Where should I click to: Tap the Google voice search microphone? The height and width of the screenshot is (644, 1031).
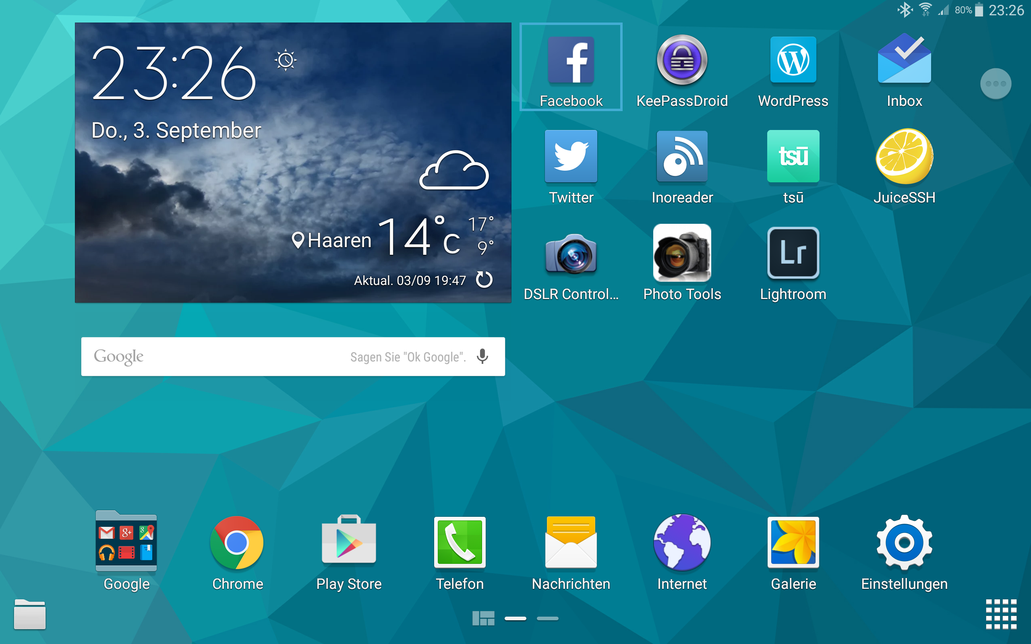coord(482,356)
